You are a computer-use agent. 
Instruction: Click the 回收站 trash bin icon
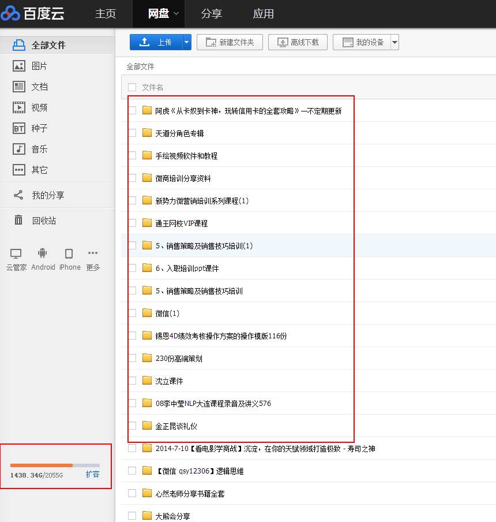tap(19, 221)
